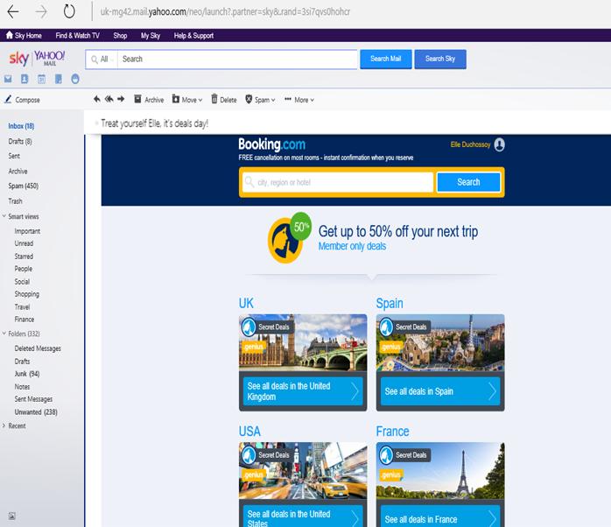Click the Booking.com Search button
The height and width of the screenshot is (527, 611).
(468, 182)
